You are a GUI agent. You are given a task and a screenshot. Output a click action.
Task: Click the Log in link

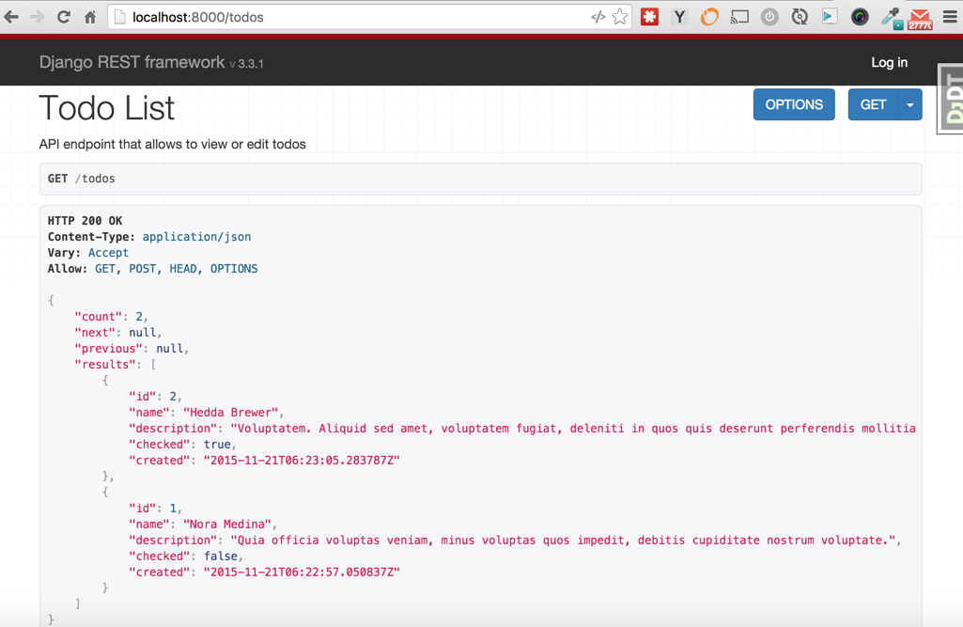tap(890, 63)
